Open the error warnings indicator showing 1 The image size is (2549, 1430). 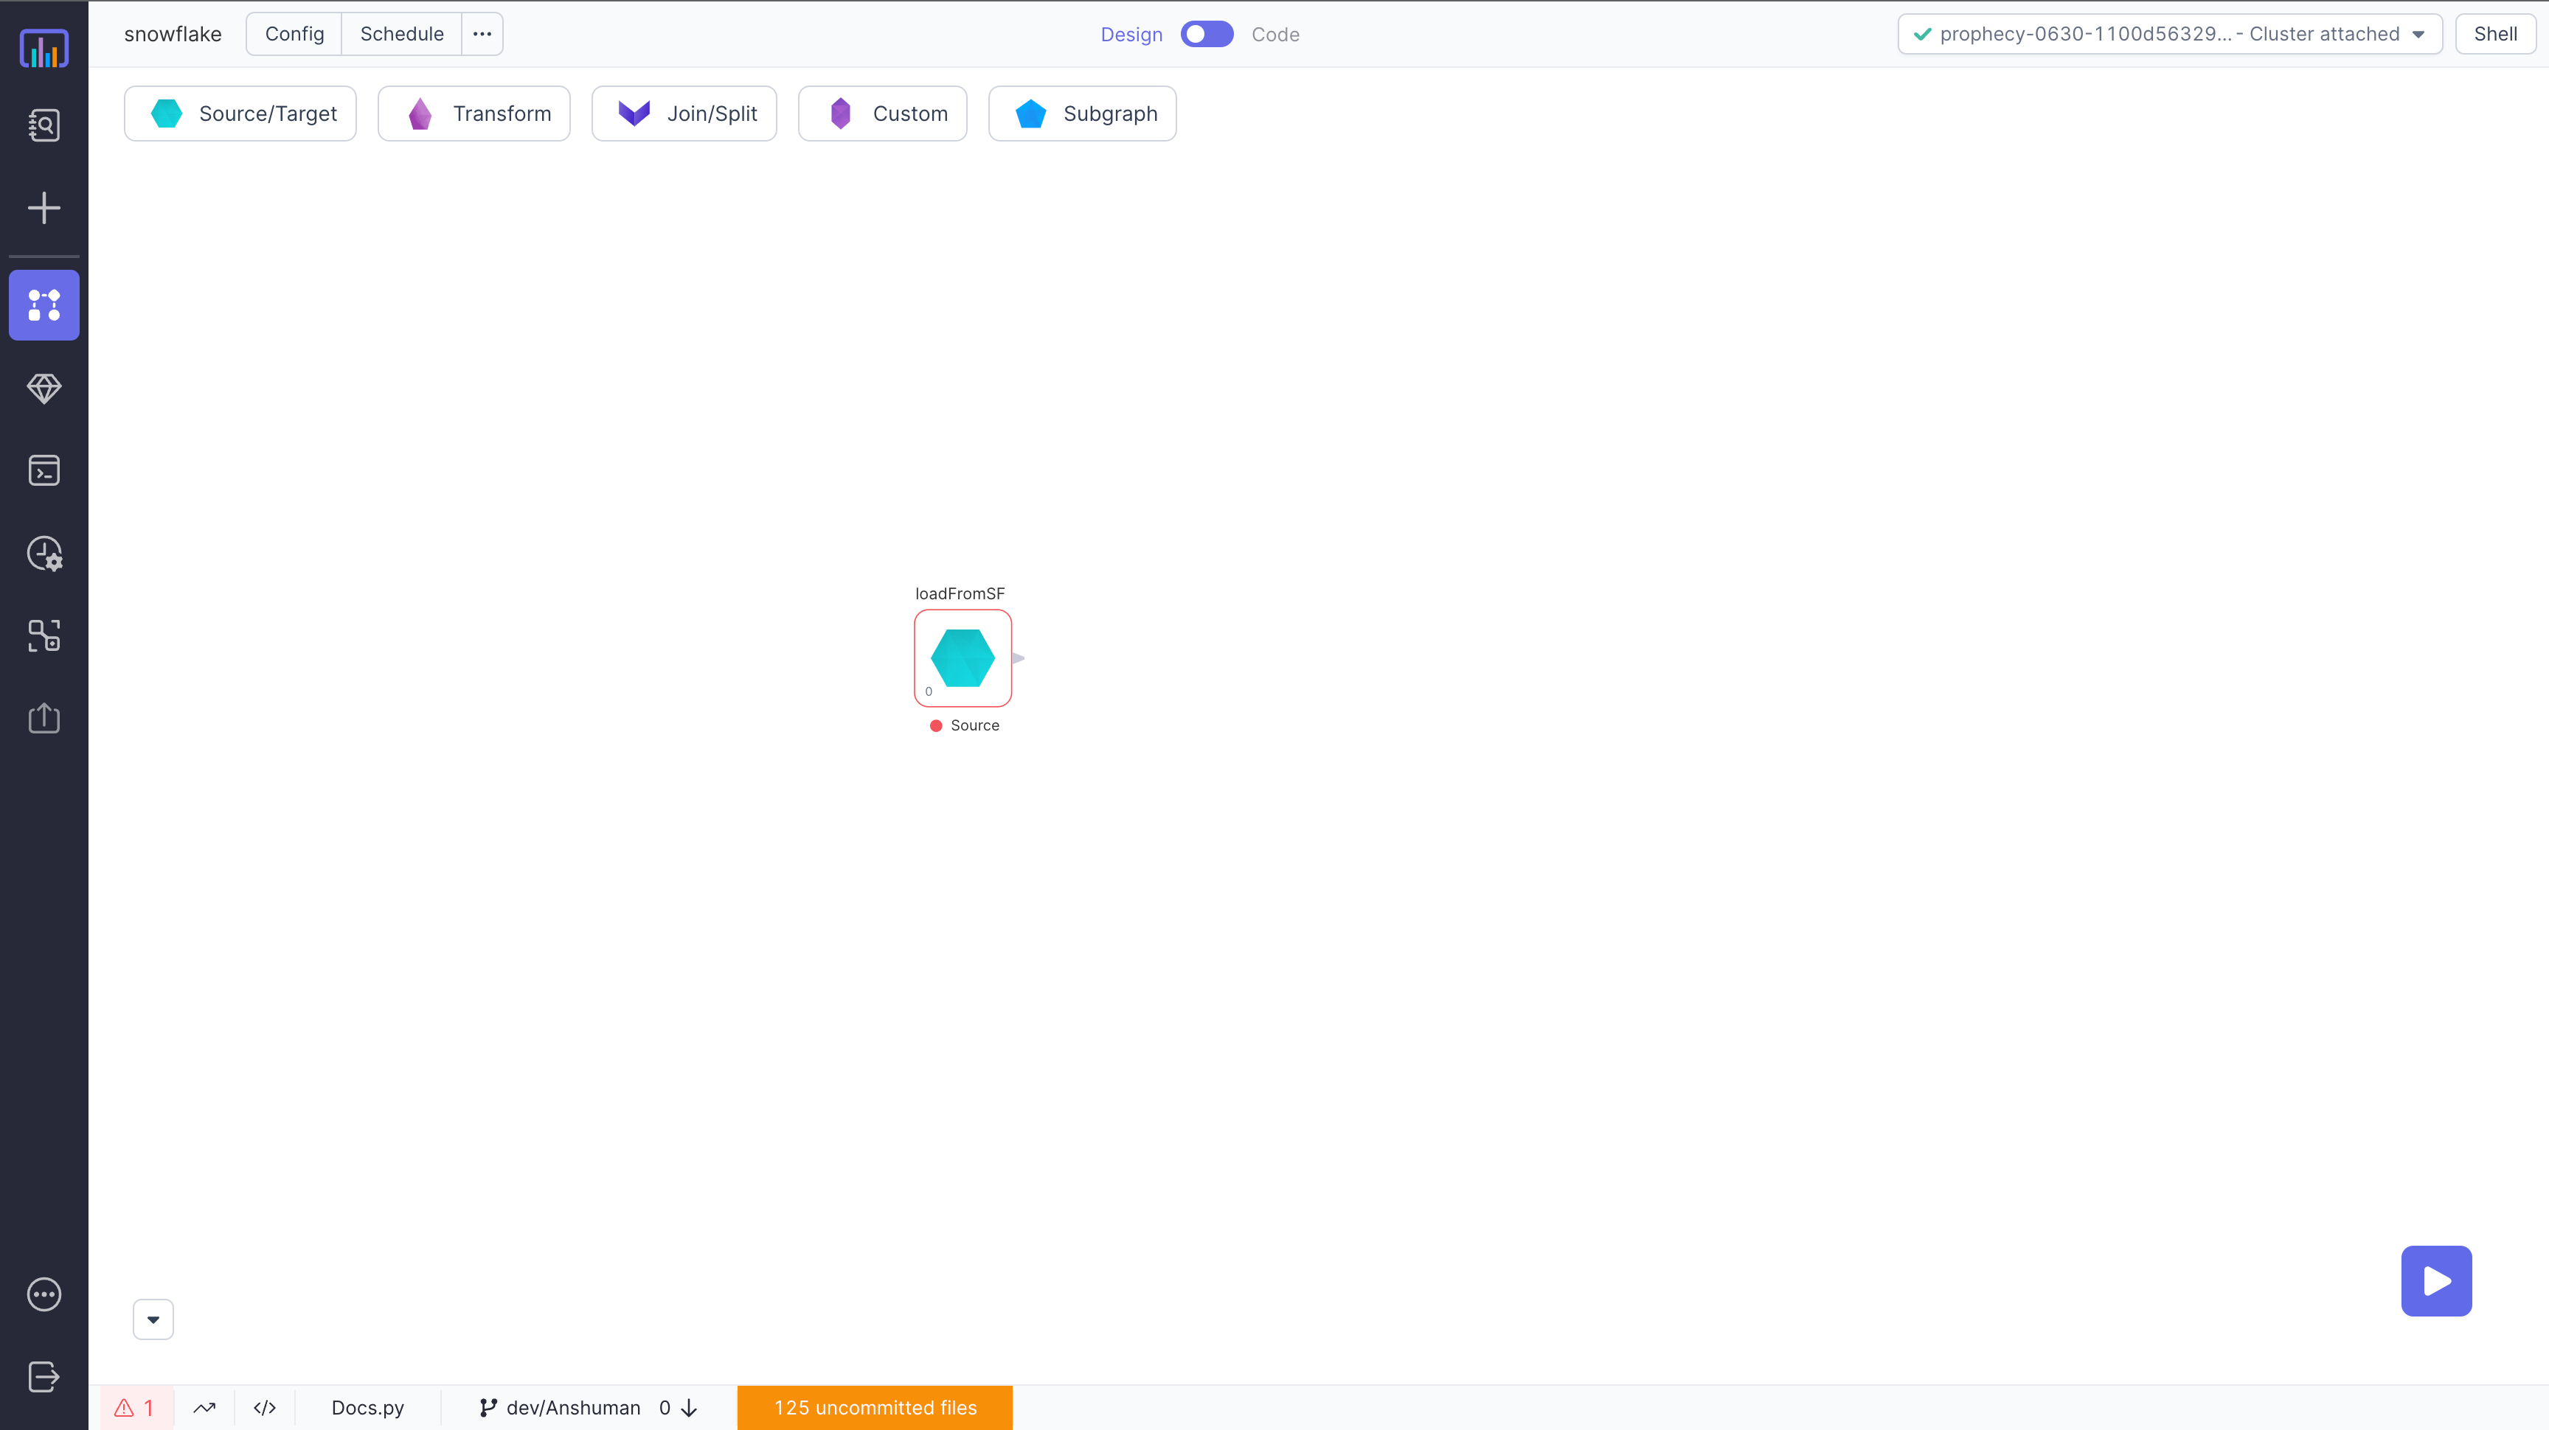(x=136, y=1407)
